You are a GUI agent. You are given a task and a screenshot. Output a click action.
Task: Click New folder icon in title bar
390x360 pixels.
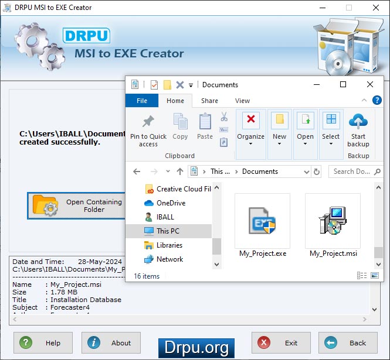tap(167, 85)
